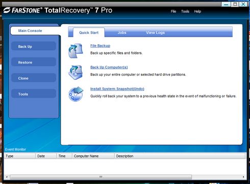Switch to the Quick Start tab
Viewport: 250px width, 184px height.
(89, 33)
